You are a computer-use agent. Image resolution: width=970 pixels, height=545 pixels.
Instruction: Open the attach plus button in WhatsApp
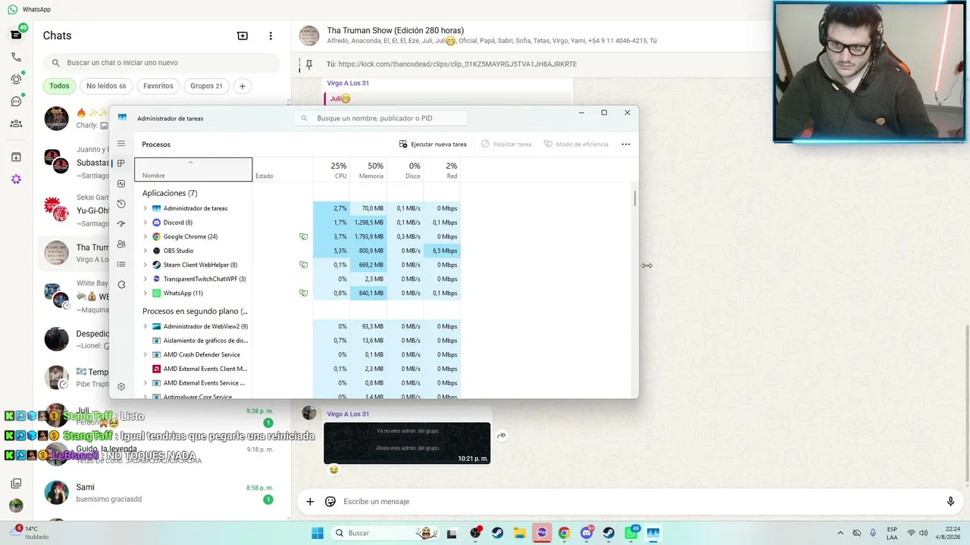pos(310,501)
